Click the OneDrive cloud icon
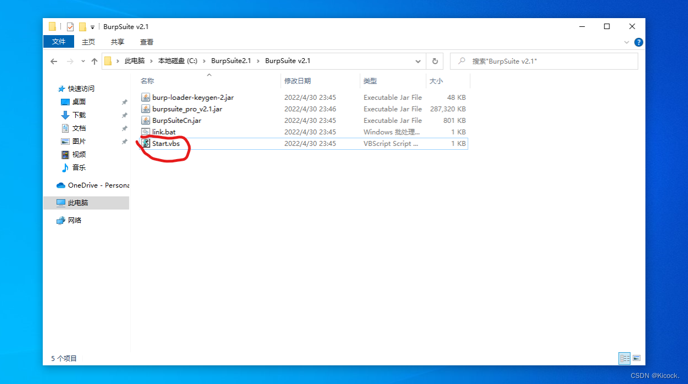 tap(61, 185)
